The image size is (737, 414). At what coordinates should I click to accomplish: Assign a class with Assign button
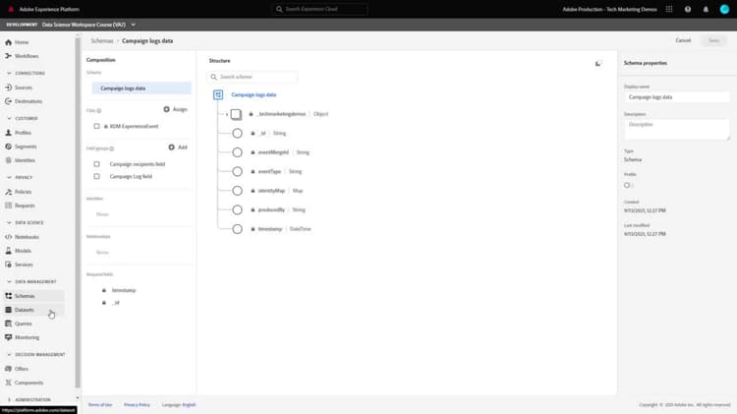(175, 109)
